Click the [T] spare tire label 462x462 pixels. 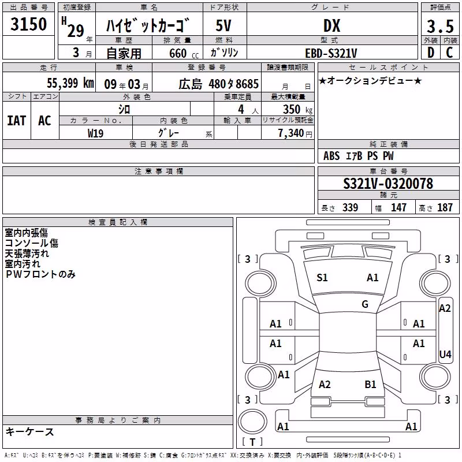pyautogui.click(x=252, y=442)
